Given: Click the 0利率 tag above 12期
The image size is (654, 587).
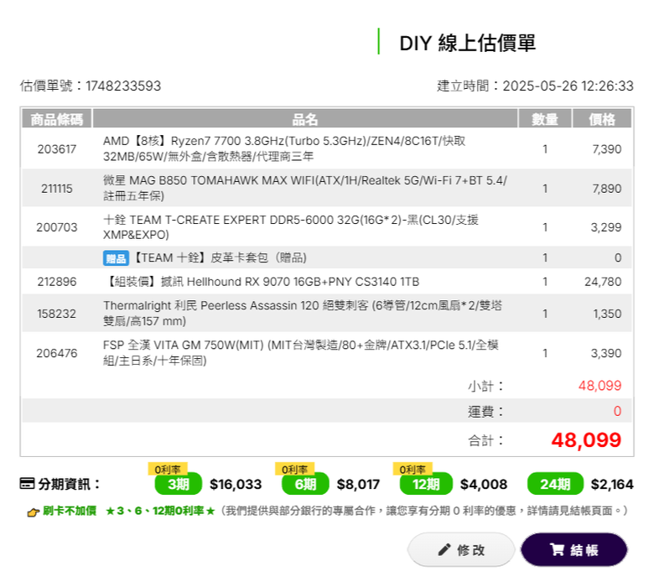Looking at the screenshot, I should pos(413,470).
